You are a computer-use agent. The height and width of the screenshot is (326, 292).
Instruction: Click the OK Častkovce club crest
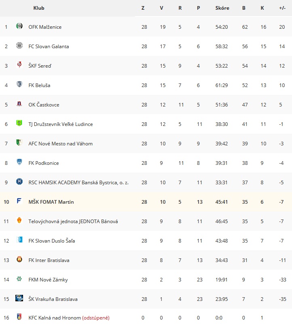click(x=19, y=104)
